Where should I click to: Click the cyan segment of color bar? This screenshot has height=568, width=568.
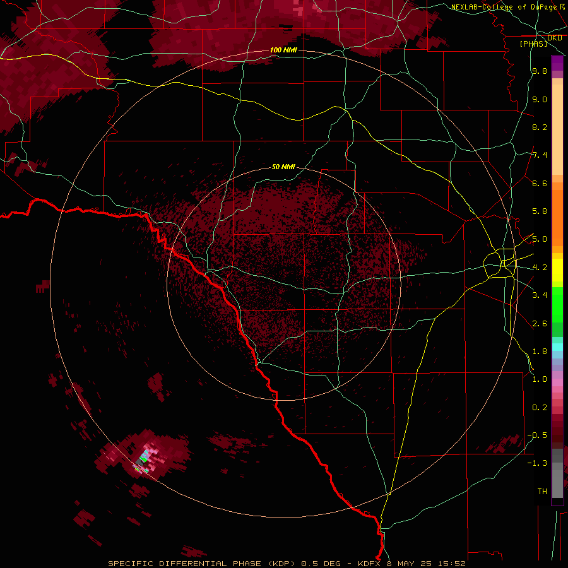(557, 347)
